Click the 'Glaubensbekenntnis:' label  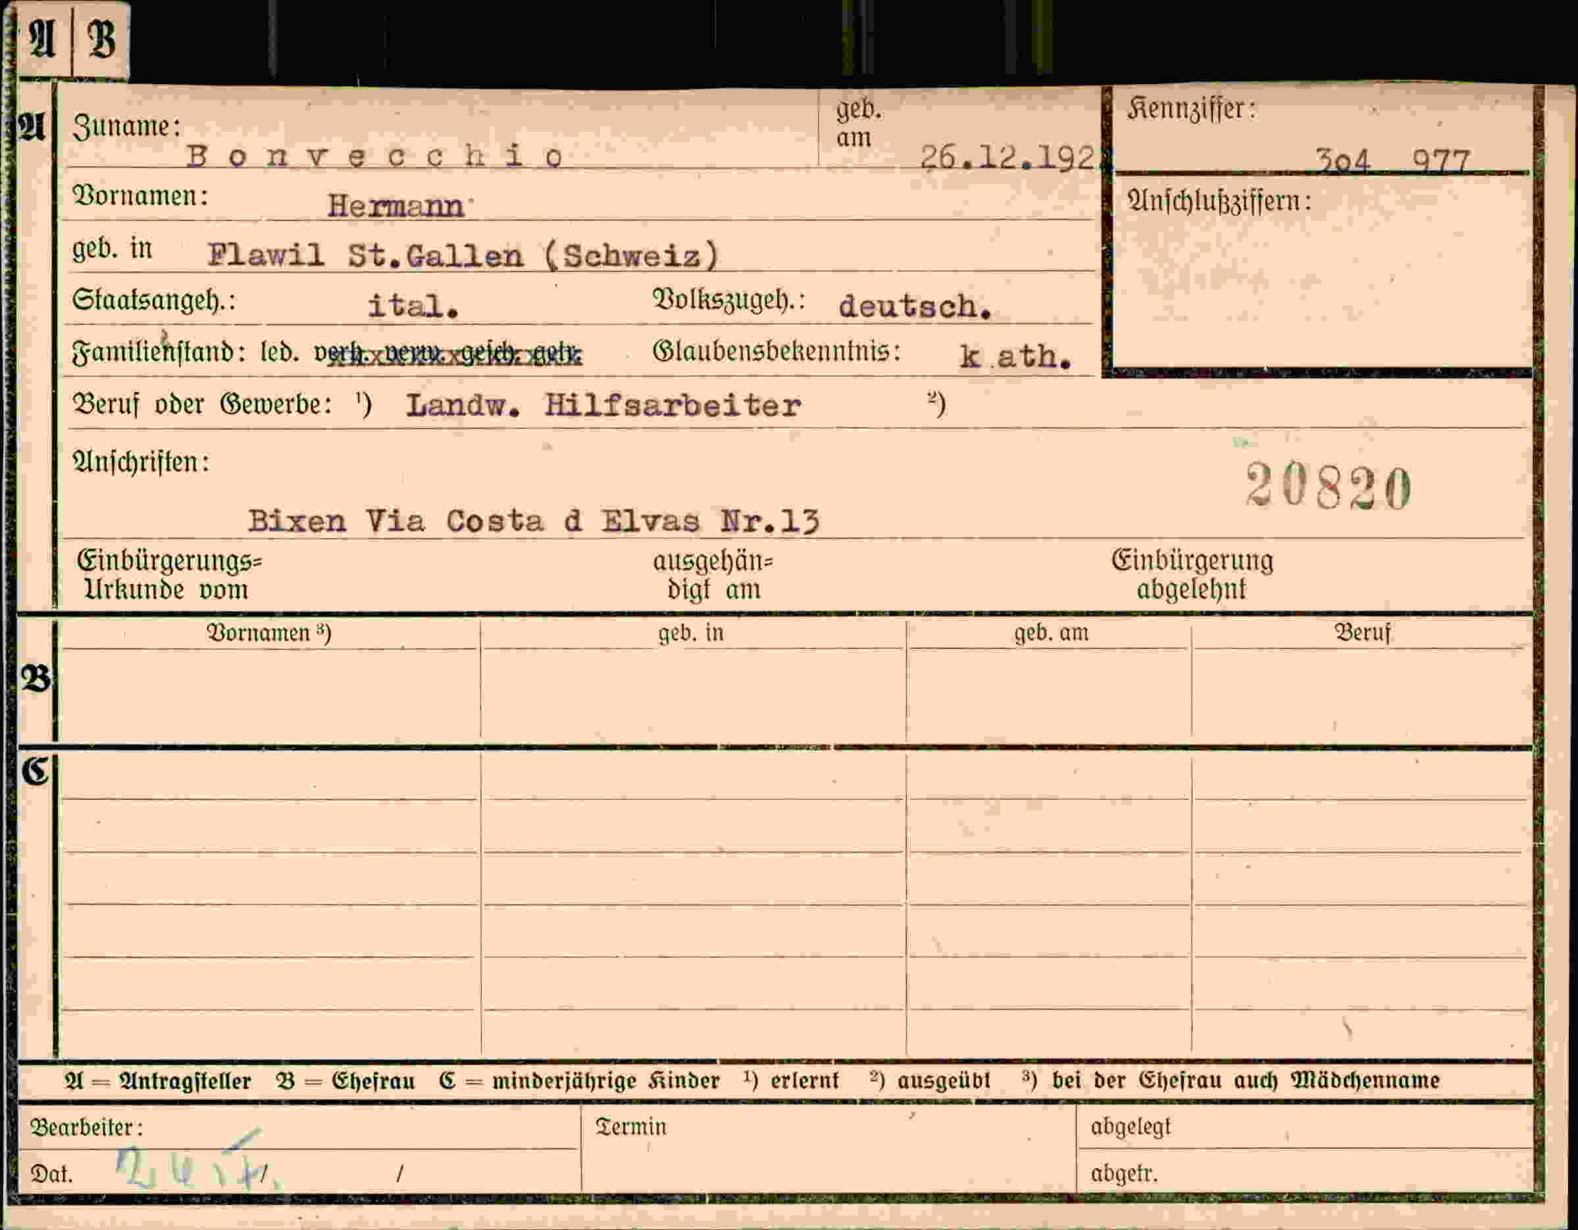[776, 352]
